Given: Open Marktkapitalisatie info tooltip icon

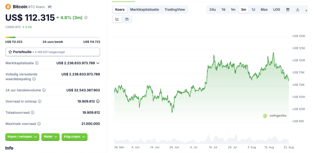Looking at the screenshot, I should 37,63.
